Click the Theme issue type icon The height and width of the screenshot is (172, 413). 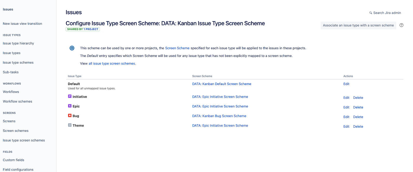coord(69,125)
